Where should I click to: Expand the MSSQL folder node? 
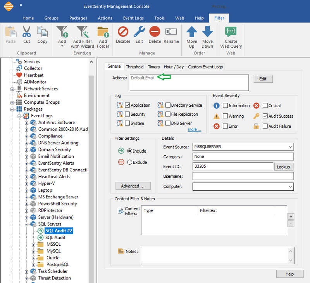point(34,245)
